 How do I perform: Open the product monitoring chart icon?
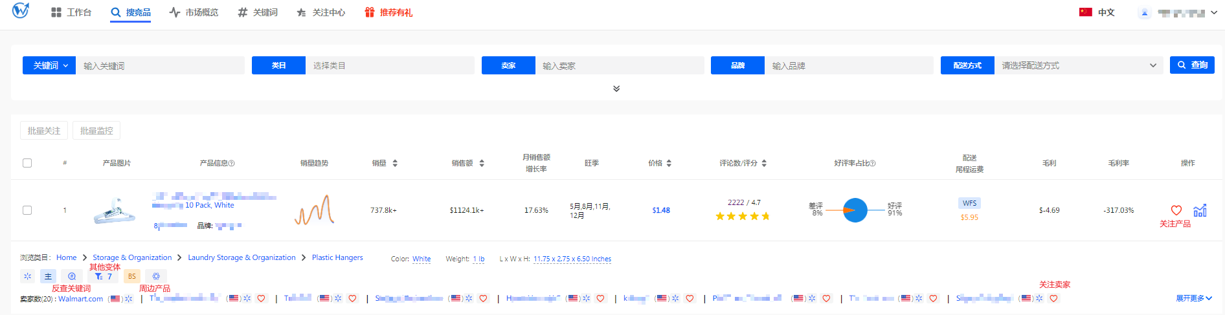click(1200, 210)
